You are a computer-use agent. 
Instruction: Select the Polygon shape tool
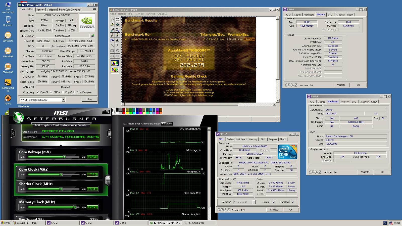point(117,51)
